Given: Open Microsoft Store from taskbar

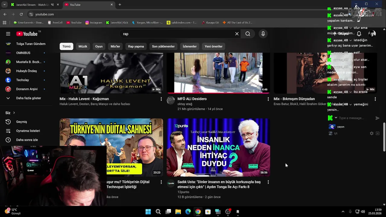Looking at the screenshot, I should 208,212.
